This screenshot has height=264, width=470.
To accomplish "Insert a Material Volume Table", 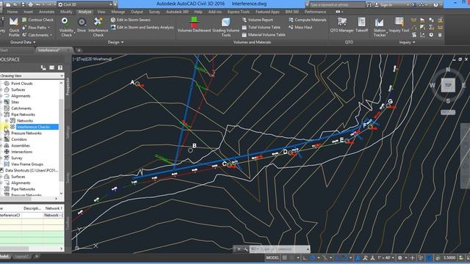I will [264, 34].
